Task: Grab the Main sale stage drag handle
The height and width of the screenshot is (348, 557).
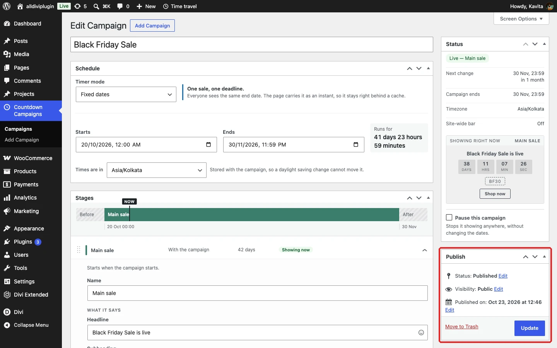Action: coord(79,250)
